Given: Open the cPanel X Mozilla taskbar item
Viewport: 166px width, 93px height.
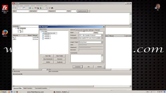Looking at the screenshot, I should (x=61, y=92).
